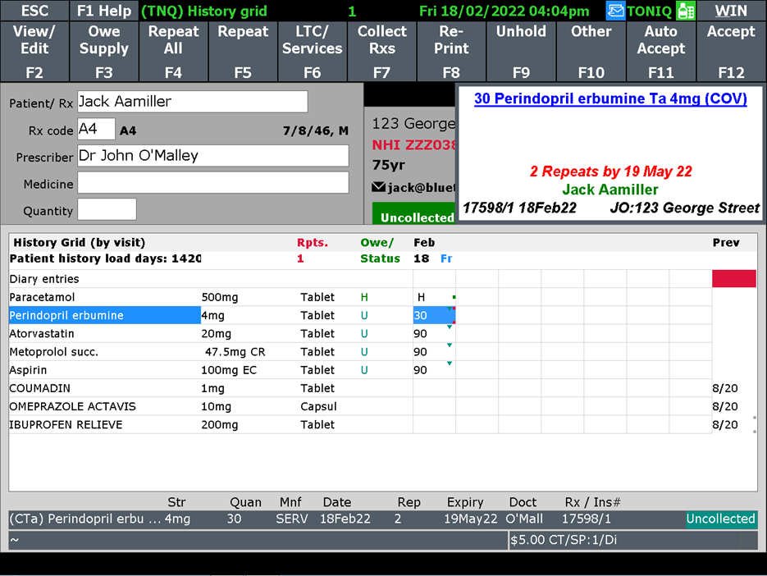767x576 pixels.
Task: Open the Other F10 menu
Action: pyautogui.click(x=591, y=52)
